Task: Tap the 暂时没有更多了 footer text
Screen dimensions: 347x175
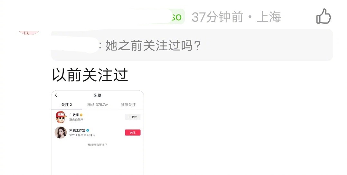Action: click(x=97, y=145)
